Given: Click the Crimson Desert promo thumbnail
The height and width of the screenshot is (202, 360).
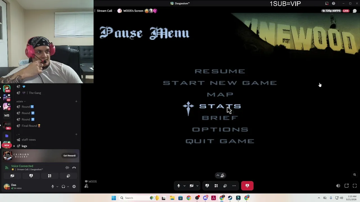Looking at the screenshot, I should tap(8, 155).
